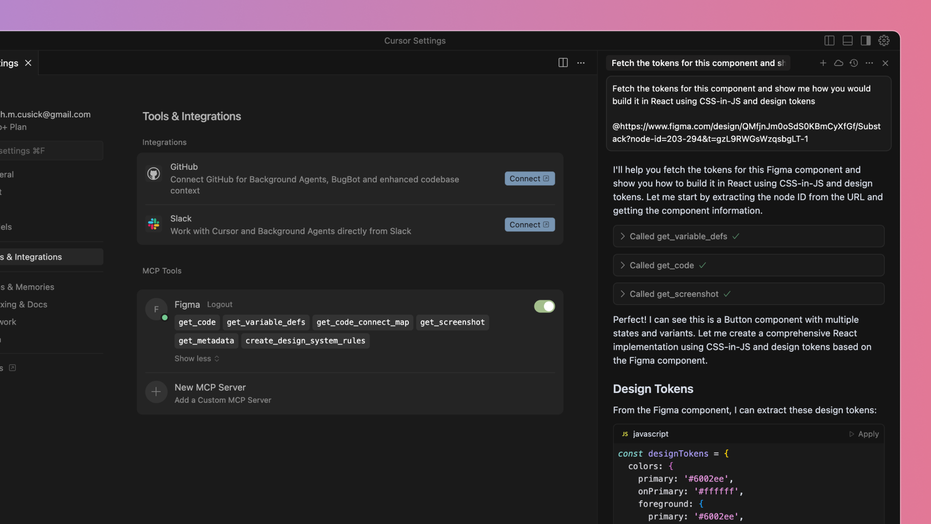Image resolution: width=931 pixels, height=524 pixels.
Task: Click the search settings input field
Action: tap(48, 151)
